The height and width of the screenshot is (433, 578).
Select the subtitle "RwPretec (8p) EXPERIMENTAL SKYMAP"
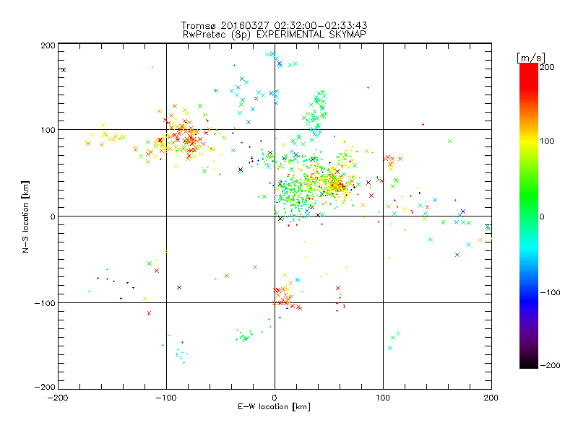click(x=275, y=35)
